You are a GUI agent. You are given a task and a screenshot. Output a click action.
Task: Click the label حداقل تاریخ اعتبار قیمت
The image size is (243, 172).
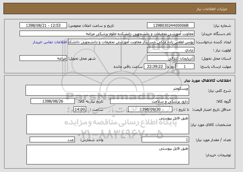pos(212,110)
